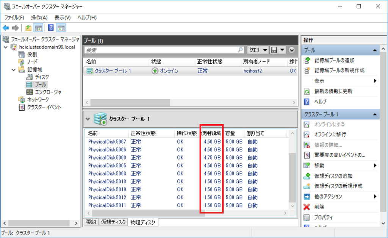
Task: Collapse the プール actions section
Action: tap(375, 50)
